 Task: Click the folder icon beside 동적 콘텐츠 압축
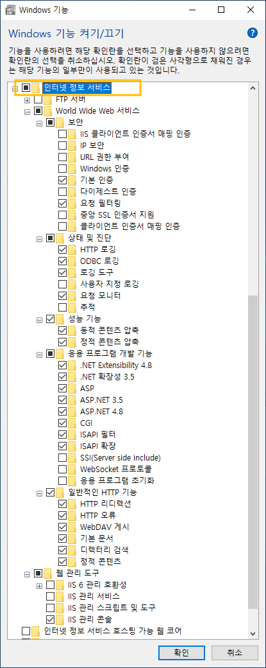pos(73,330)
